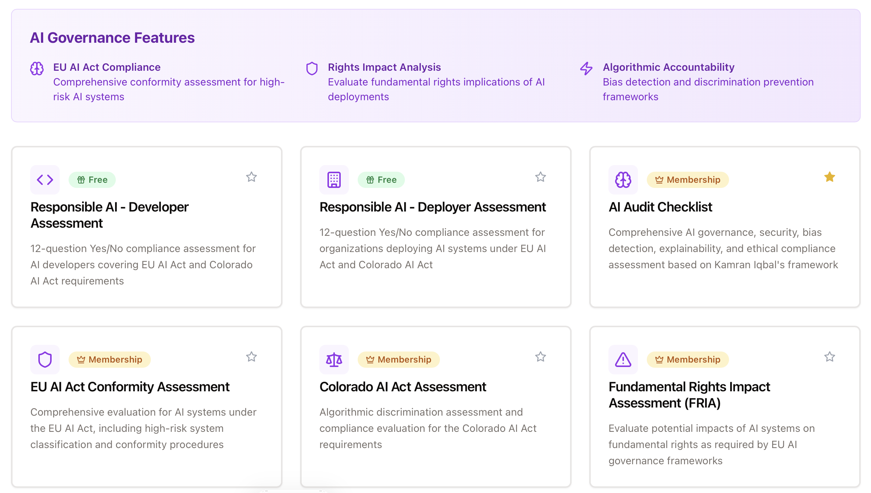Viewport: 871px width, 493px height.
Task: Click the brain icon beside EU AI Act Compliance
Action: coord(37,69)
